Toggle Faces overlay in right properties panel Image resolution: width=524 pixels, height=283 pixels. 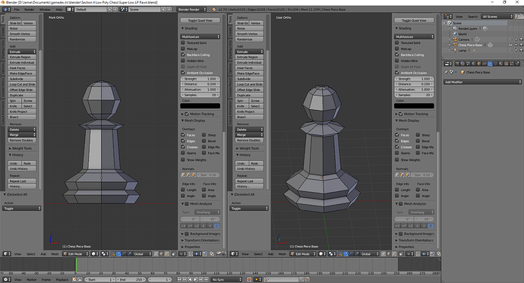[x=397, y=135]
